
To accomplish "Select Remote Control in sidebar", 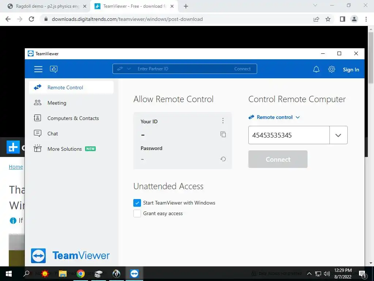I will (71, 87).
